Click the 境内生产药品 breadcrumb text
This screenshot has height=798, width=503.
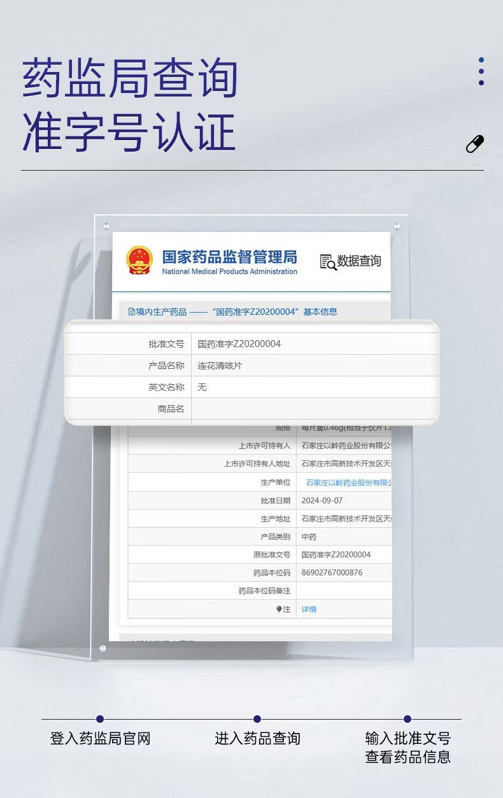coord(162,311)
